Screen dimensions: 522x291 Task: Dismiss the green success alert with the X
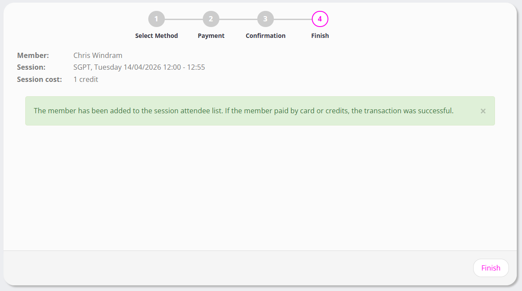pos(483,111)
